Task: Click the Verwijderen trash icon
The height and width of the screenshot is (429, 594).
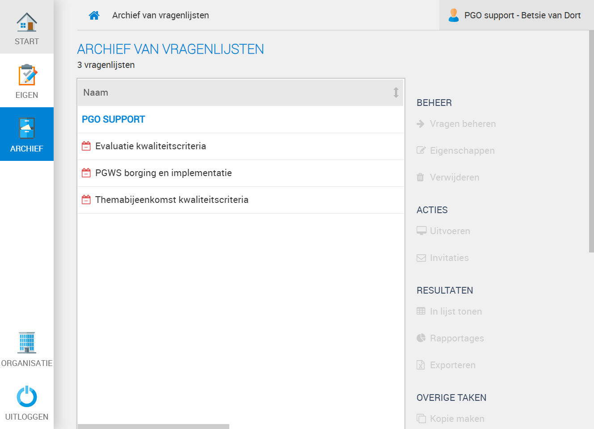Action: [x=420, y=177]
